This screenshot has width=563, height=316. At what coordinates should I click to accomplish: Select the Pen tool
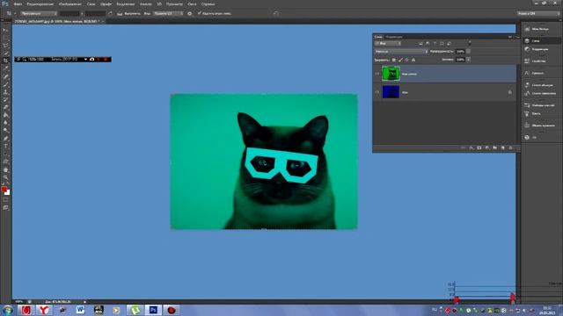(5, 139)
